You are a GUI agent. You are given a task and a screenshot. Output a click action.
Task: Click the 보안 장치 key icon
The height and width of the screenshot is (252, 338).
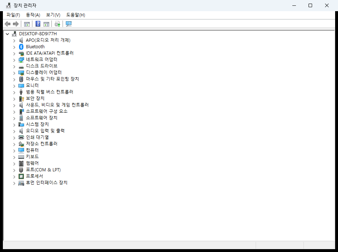(x=21, y=99)
